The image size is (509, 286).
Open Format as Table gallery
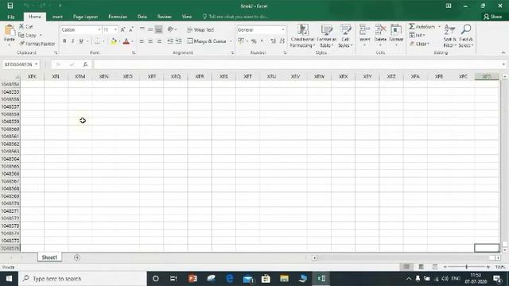pos(326,36)
